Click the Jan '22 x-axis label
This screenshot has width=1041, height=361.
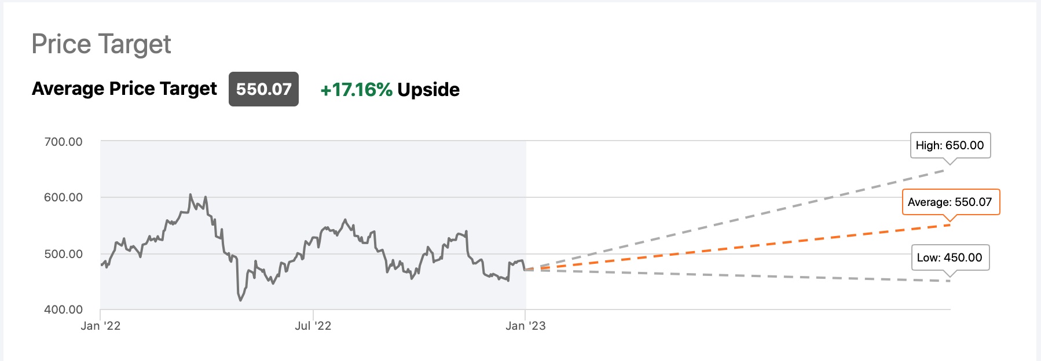point(101,326)
